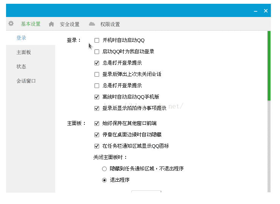
Task: Select the 退出程序 radio button
Action: tap(104, 180)
